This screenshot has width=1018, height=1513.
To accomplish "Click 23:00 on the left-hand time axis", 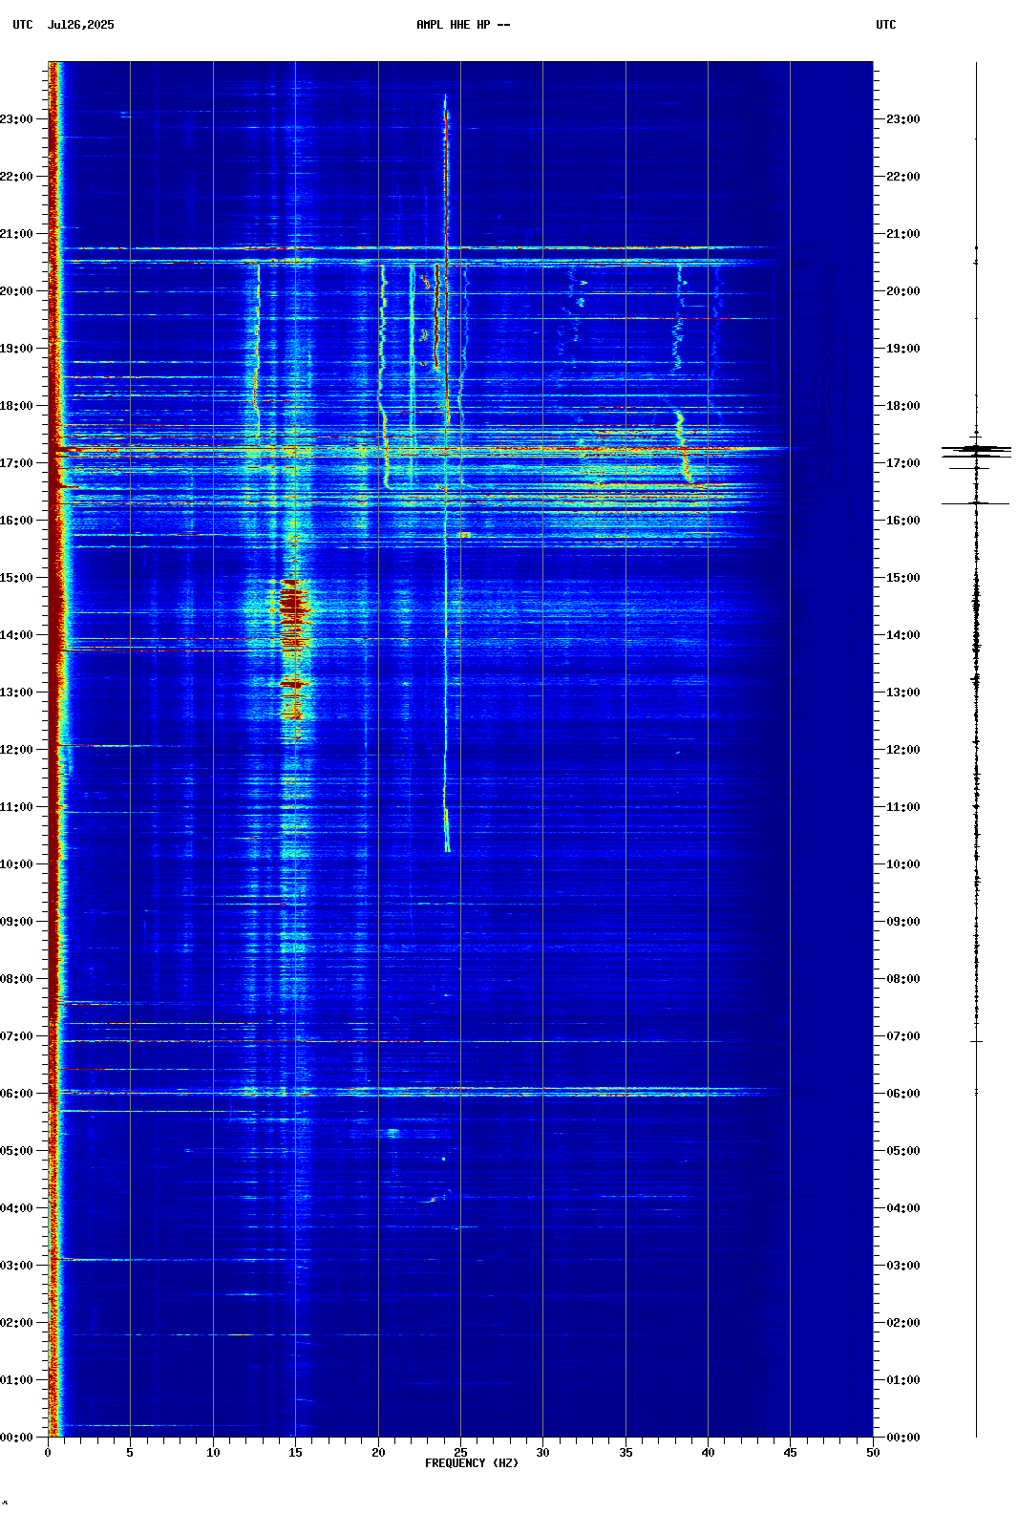I will (16, 119).
